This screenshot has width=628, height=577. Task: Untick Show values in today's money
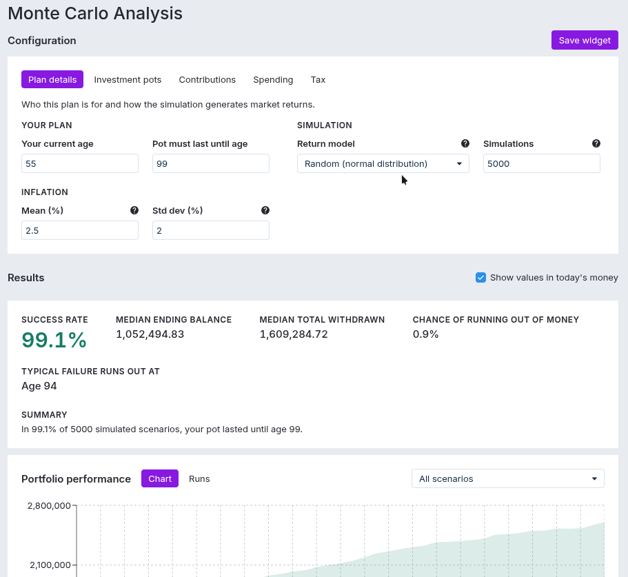pos(480,278)
